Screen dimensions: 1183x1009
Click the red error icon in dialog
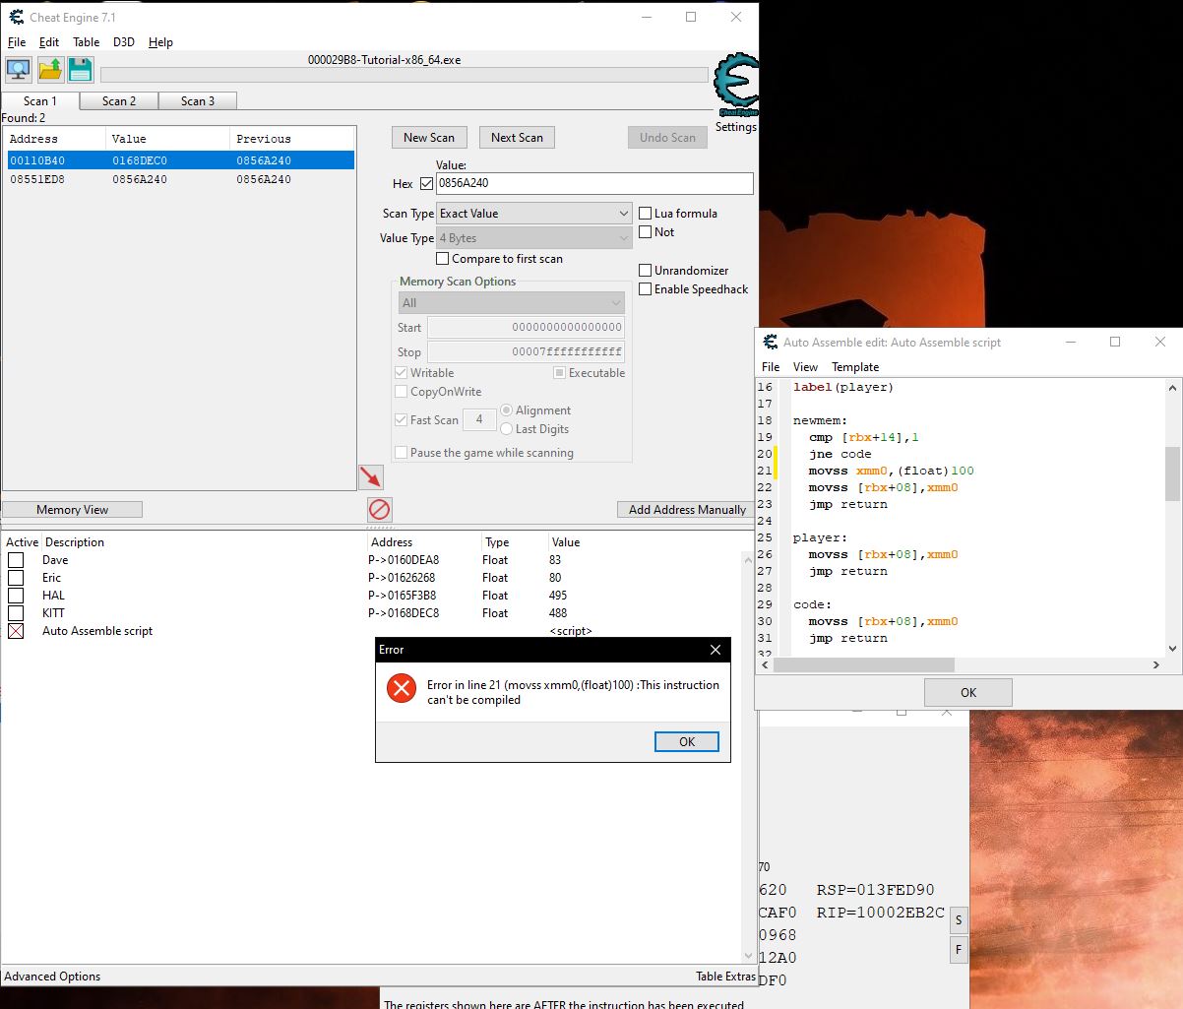tap(401, 688)
